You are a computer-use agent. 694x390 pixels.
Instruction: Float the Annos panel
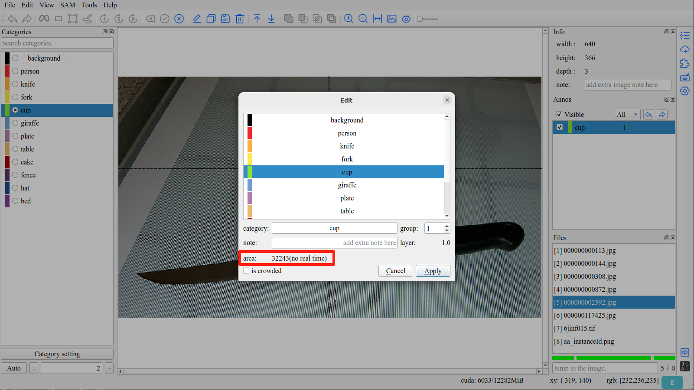[x=667, y=100]
